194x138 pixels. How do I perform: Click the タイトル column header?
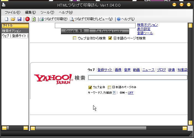(15, 25)
